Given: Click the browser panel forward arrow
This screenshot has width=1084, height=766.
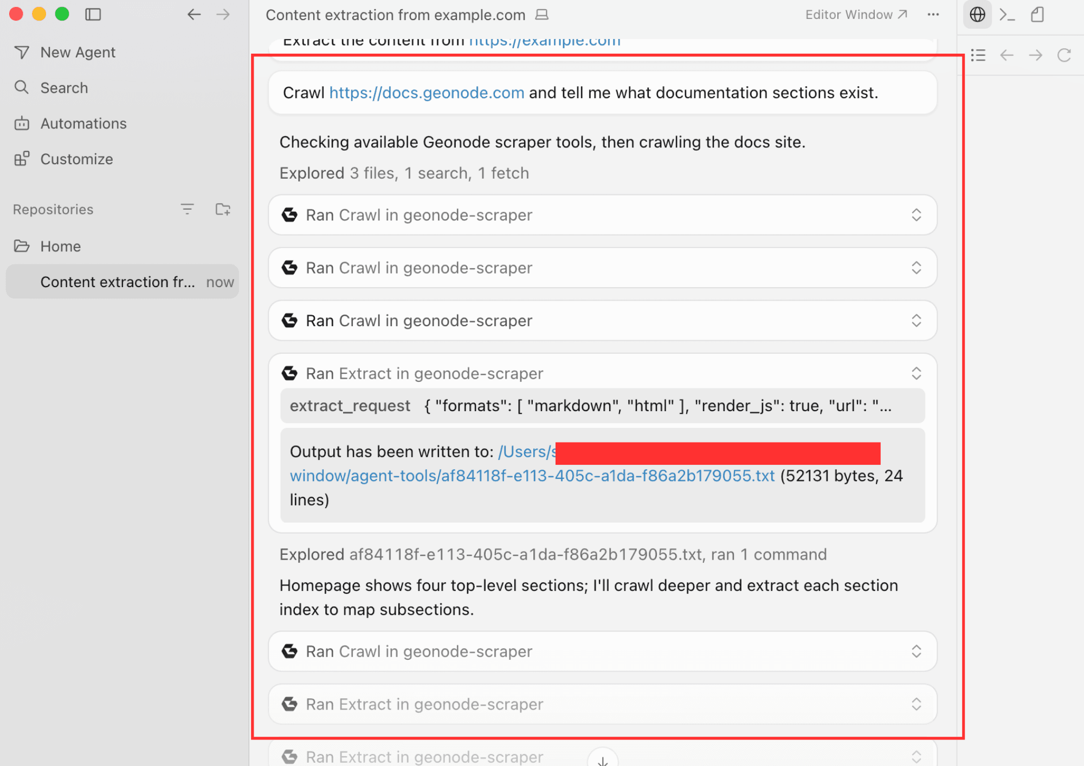Looking at the screenshot, I should 1036,55.
